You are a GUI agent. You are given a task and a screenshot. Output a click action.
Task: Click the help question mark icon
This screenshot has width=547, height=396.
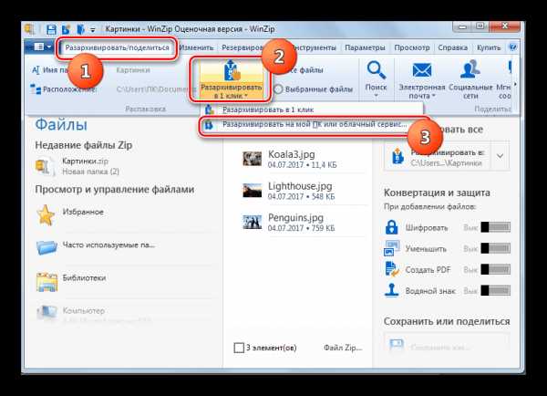(512, 47)
